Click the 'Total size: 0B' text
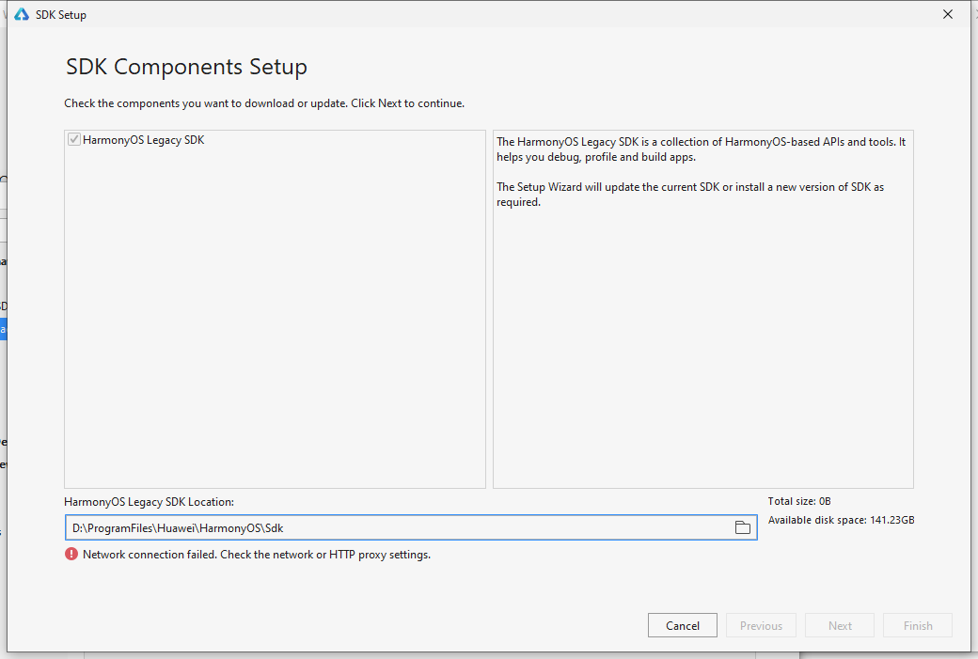978x659 pixels. (799, 501)
